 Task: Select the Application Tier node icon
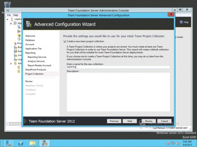[x=15, y=23]
